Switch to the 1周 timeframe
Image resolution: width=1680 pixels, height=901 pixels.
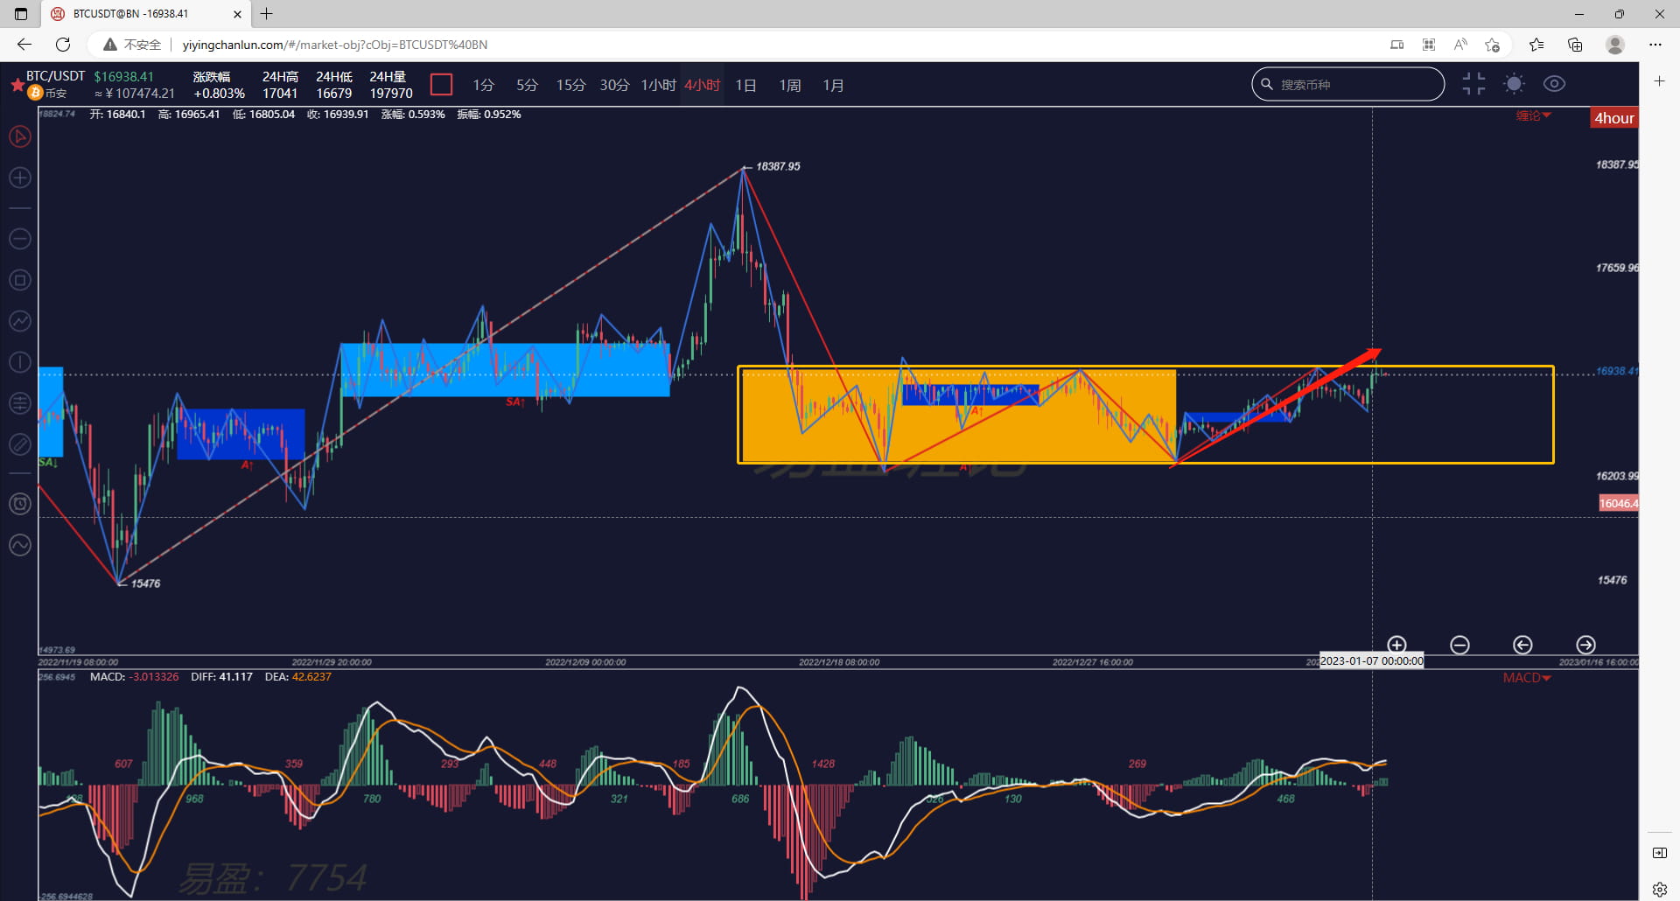(790, 85)
